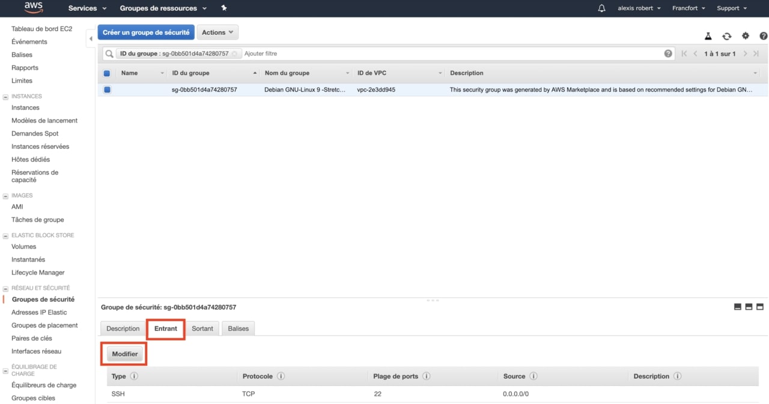Open the alexis robert account menu
The image size is (769, 404).
coord(639,8)
